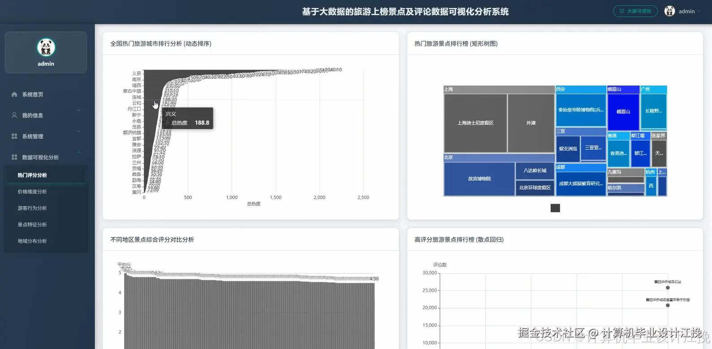Click the admin name in sidebar profile card
This screenshot has height=349, width=712.
46,64
